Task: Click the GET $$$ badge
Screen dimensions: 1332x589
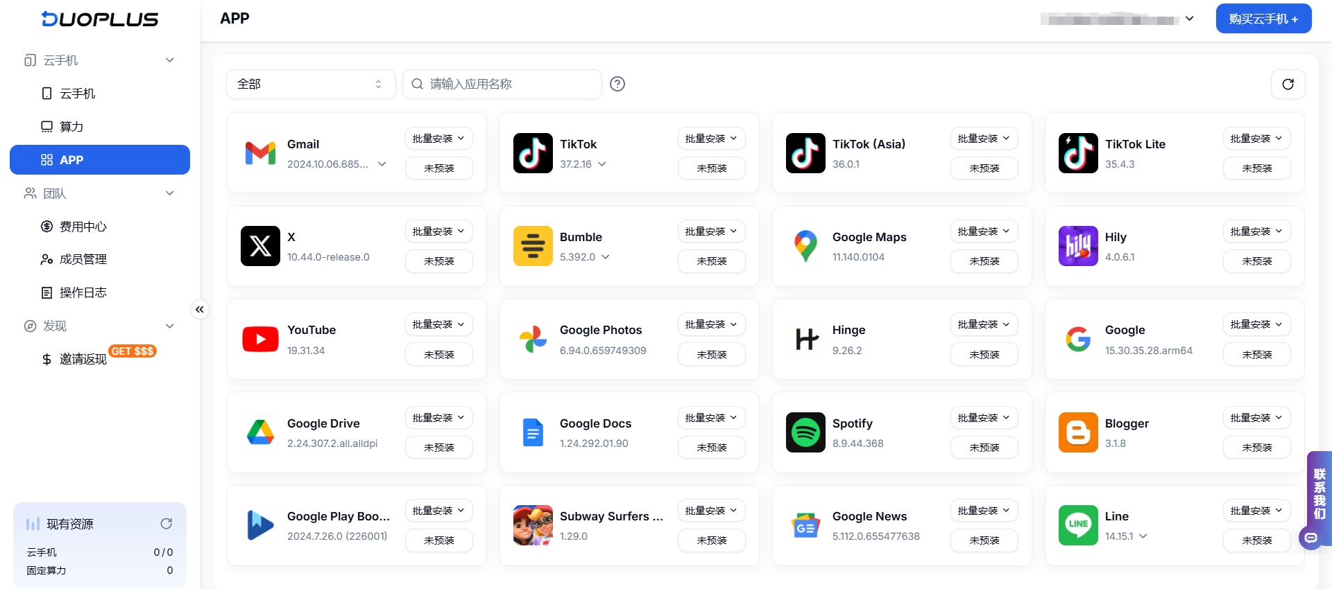Action: pyautogui.click(x=133, y=351)
